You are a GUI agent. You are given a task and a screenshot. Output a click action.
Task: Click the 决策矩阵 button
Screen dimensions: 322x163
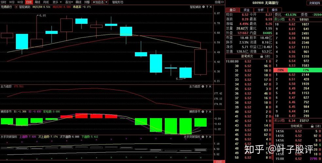tap(314, 3)
